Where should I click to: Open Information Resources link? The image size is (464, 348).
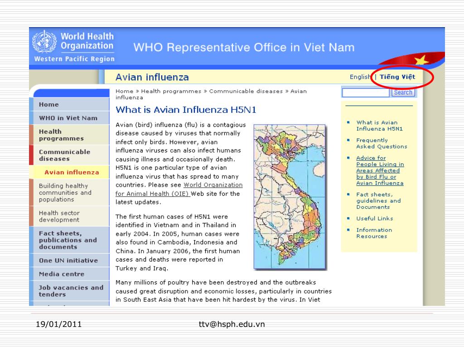click(x=374, y=233)
